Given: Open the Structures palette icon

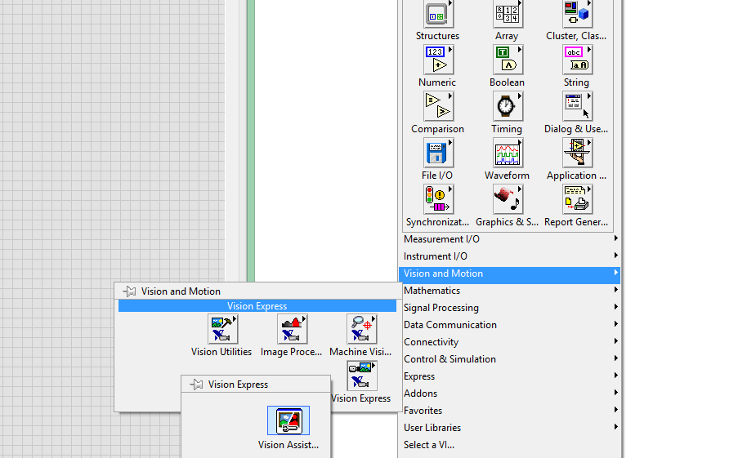Looking at the screenshot, I should coord(438,13).
